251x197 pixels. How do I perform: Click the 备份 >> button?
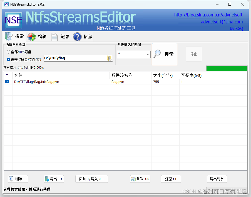[x=140, y=179]
